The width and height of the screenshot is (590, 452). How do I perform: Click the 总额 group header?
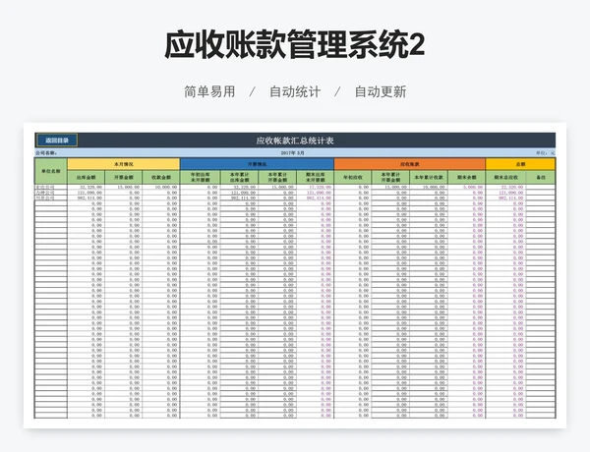[x=520, y=163]
